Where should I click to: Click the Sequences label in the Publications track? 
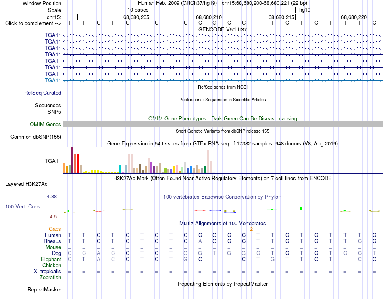[48, 105]
